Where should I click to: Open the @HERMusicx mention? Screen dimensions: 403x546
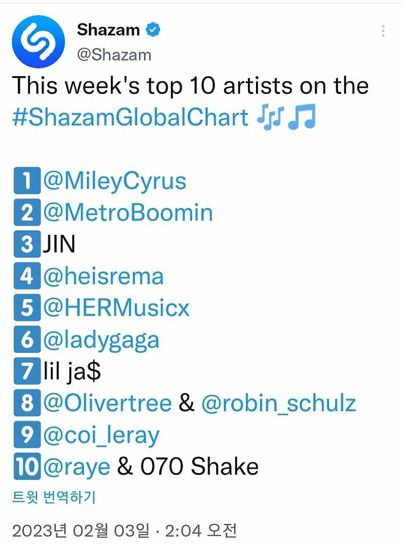pos(116,307)
